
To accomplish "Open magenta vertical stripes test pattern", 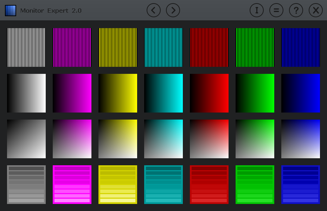I will click(x=72, y=47).
